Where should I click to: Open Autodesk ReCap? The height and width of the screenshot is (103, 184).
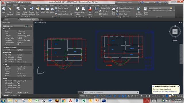click(x=78, y=11)
